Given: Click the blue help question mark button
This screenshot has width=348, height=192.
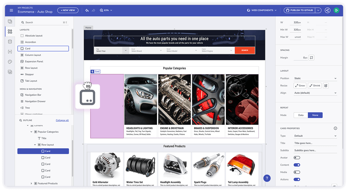Looking at the screenshot, I should coord(267,178).
